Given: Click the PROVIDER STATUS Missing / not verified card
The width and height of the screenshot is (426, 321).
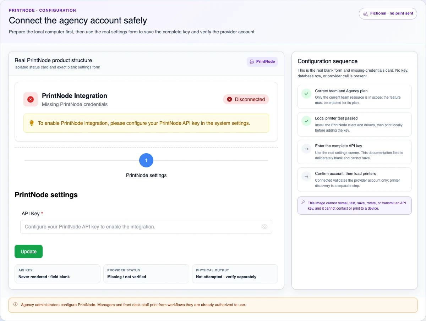Looking at the screenshot, I should click(146, 273).
